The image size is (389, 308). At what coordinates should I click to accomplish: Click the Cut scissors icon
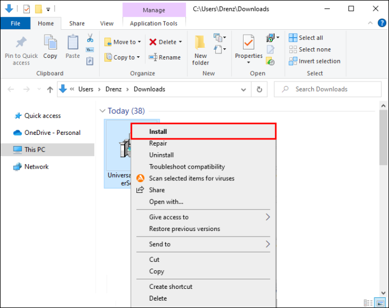coord(90,38)
